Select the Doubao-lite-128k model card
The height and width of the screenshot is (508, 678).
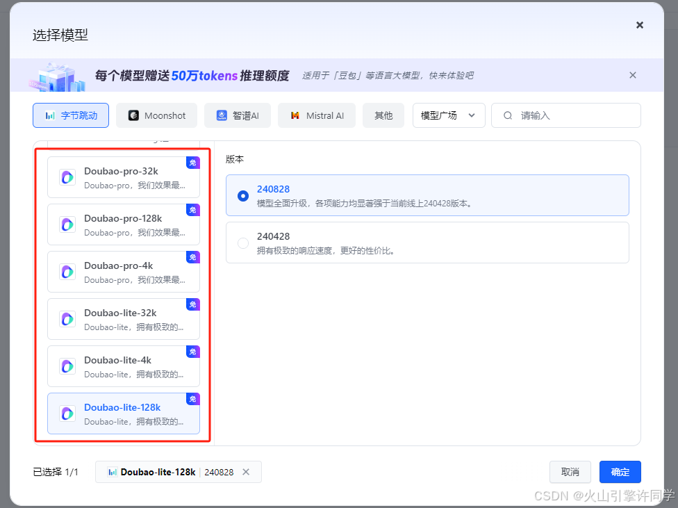(x=124, y=413)
